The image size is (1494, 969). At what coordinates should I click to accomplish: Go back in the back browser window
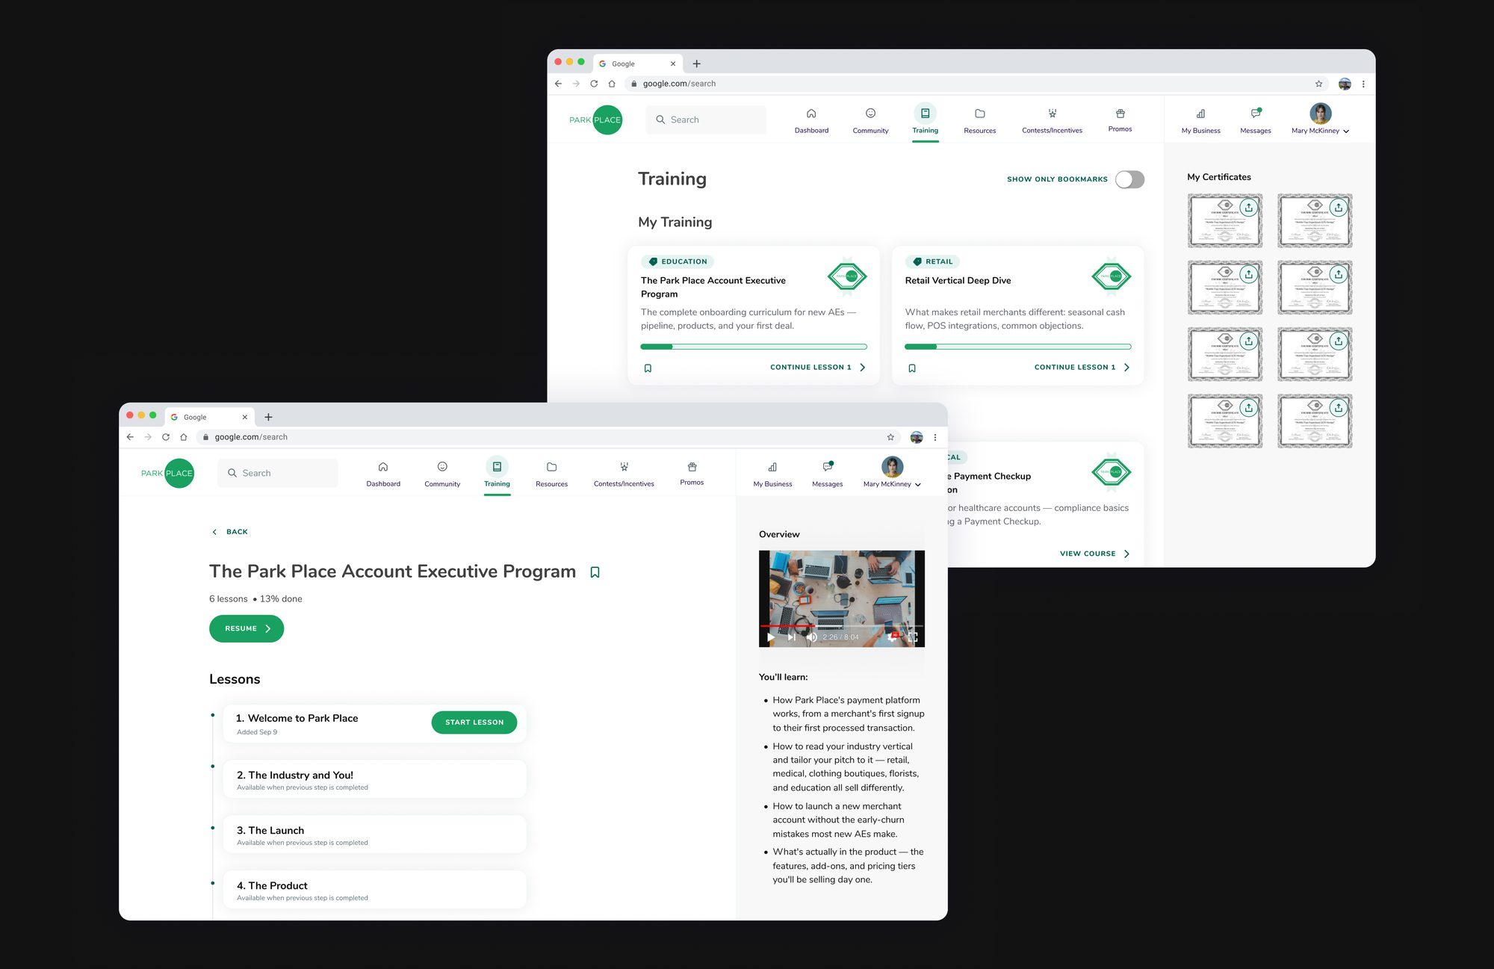point(558,84)
